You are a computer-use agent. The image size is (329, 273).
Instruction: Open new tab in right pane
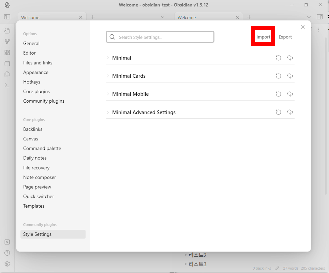249,17
